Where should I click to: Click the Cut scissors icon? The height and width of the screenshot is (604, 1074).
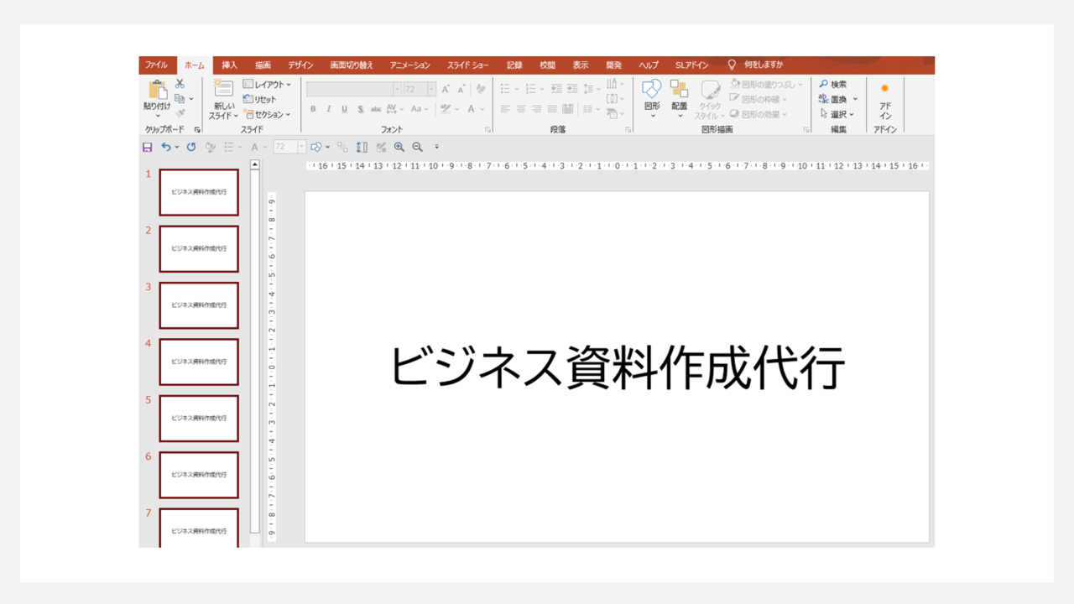tap(180, 84)
